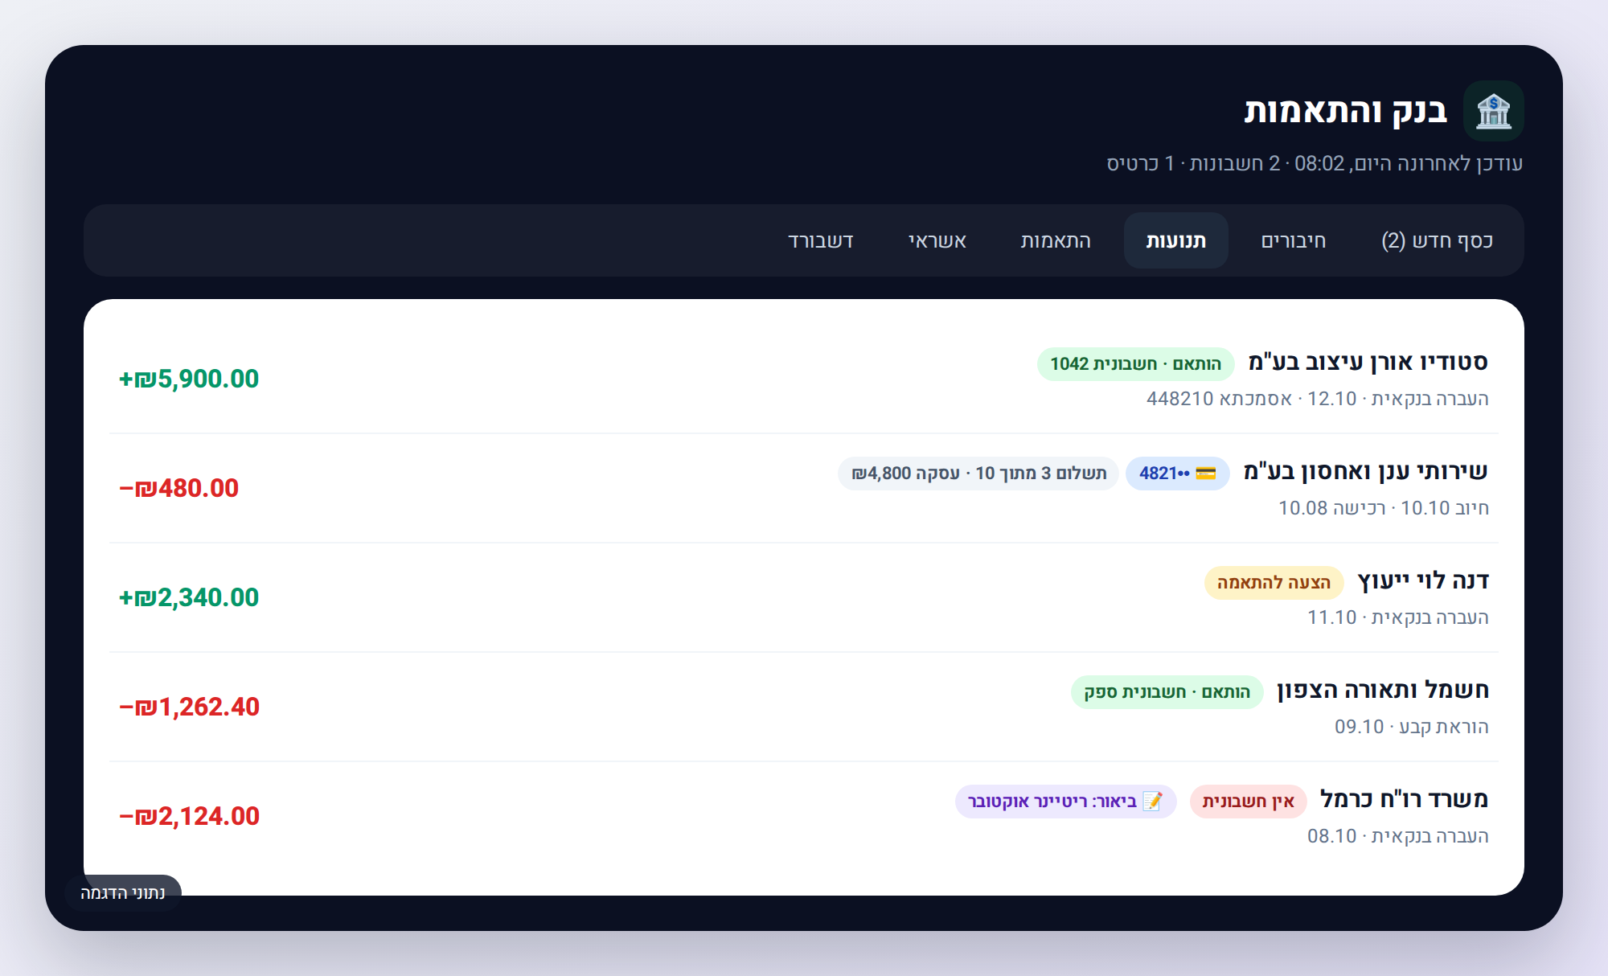The height and width of the screenshot is (976, 1608).
Task: Open the שירותי ענן ואחסון בע"מ transaction
Action: (x=804, y=488)
